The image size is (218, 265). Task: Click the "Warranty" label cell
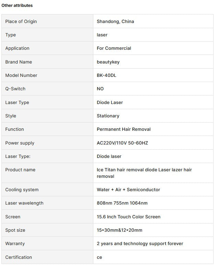pyautogui.click(x=15, y=243)
